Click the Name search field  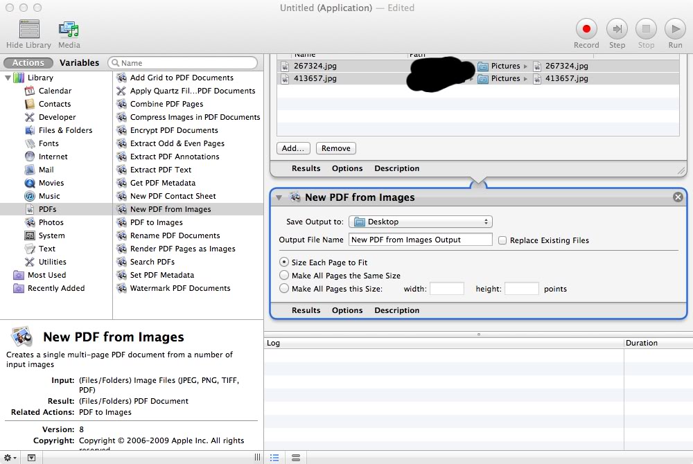[182, 63]
